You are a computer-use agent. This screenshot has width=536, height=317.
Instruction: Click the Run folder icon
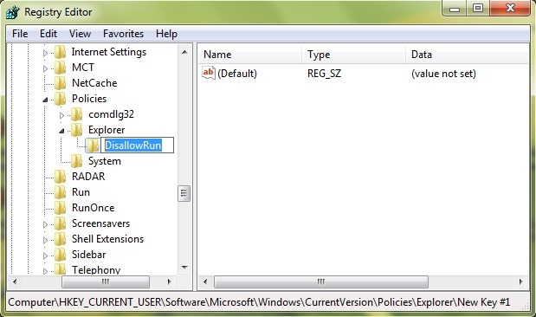(x=60, y=192)
